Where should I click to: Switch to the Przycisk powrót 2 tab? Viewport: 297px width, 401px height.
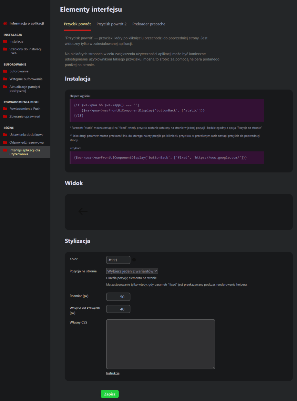point(111,24)
